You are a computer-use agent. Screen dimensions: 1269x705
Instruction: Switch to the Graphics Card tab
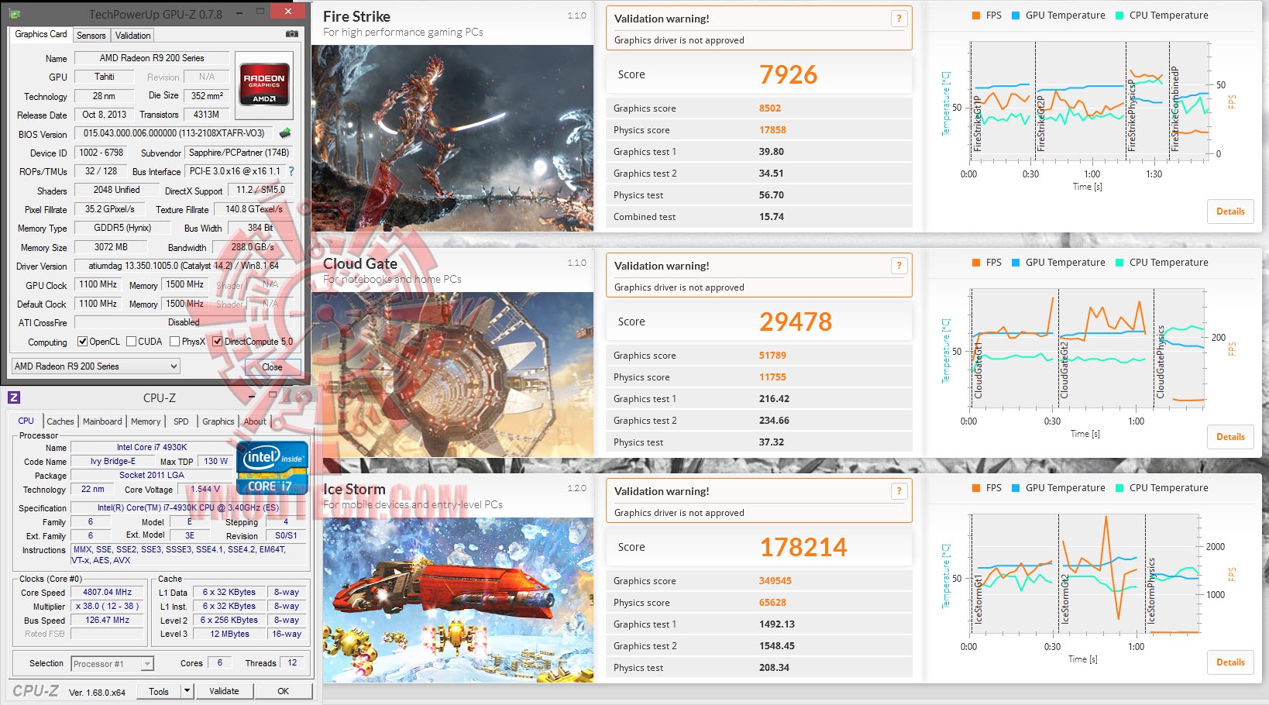click(x=41, y=34)
